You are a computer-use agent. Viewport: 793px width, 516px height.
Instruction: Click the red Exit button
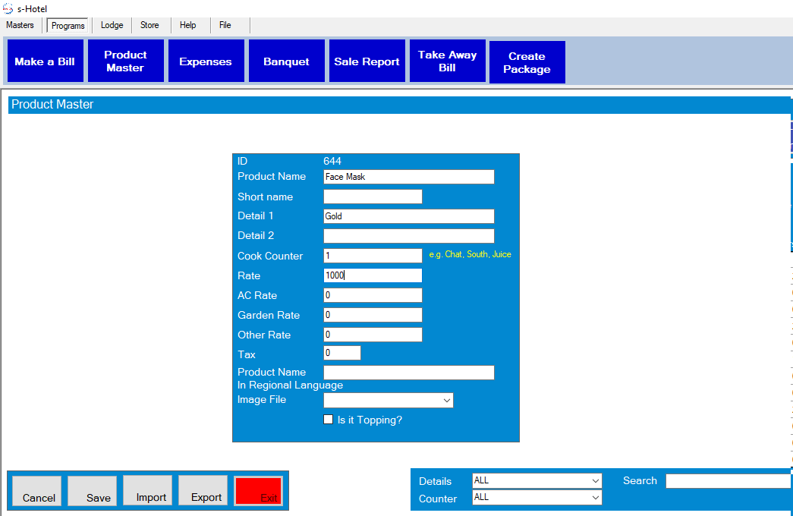[259, 491]
